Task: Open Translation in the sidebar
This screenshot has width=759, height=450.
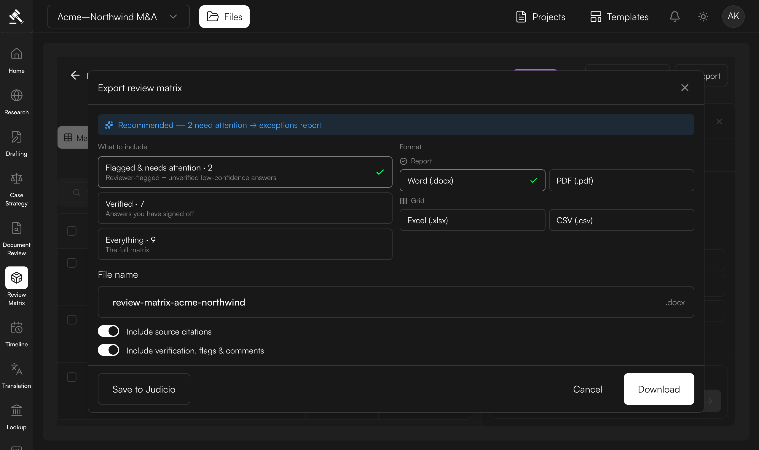Action: (16, 376)
